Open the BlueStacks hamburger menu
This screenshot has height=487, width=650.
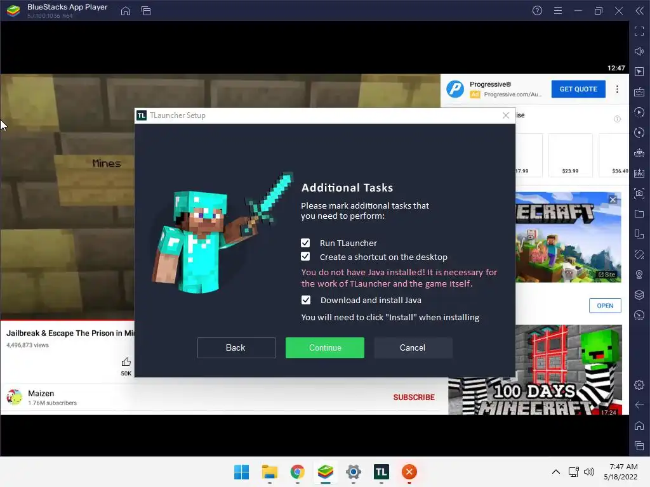(x=557, y=11)
